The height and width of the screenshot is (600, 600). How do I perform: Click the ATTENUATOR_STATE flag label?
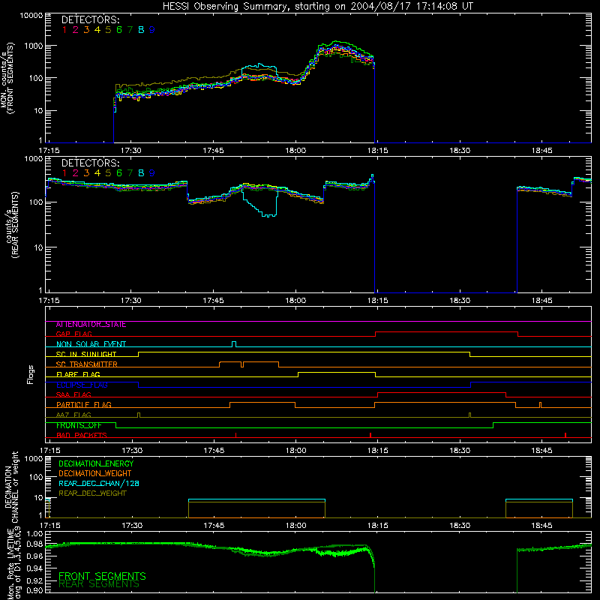[x=91, y=325]
